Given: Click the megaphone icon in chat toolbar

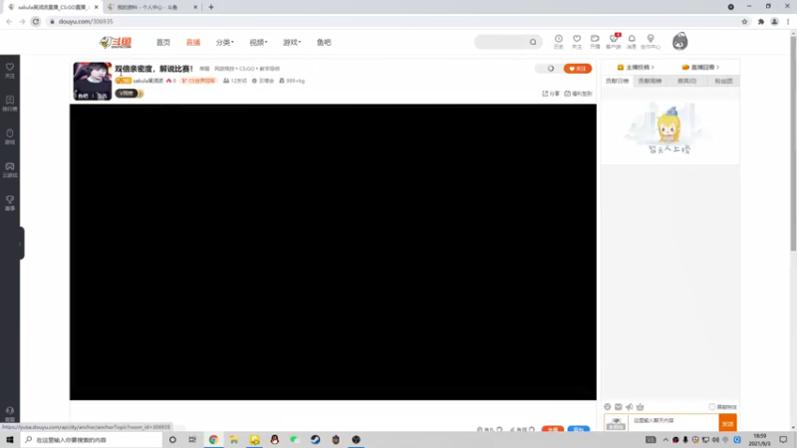Looking at the screenshot, I should pos(630,407).
